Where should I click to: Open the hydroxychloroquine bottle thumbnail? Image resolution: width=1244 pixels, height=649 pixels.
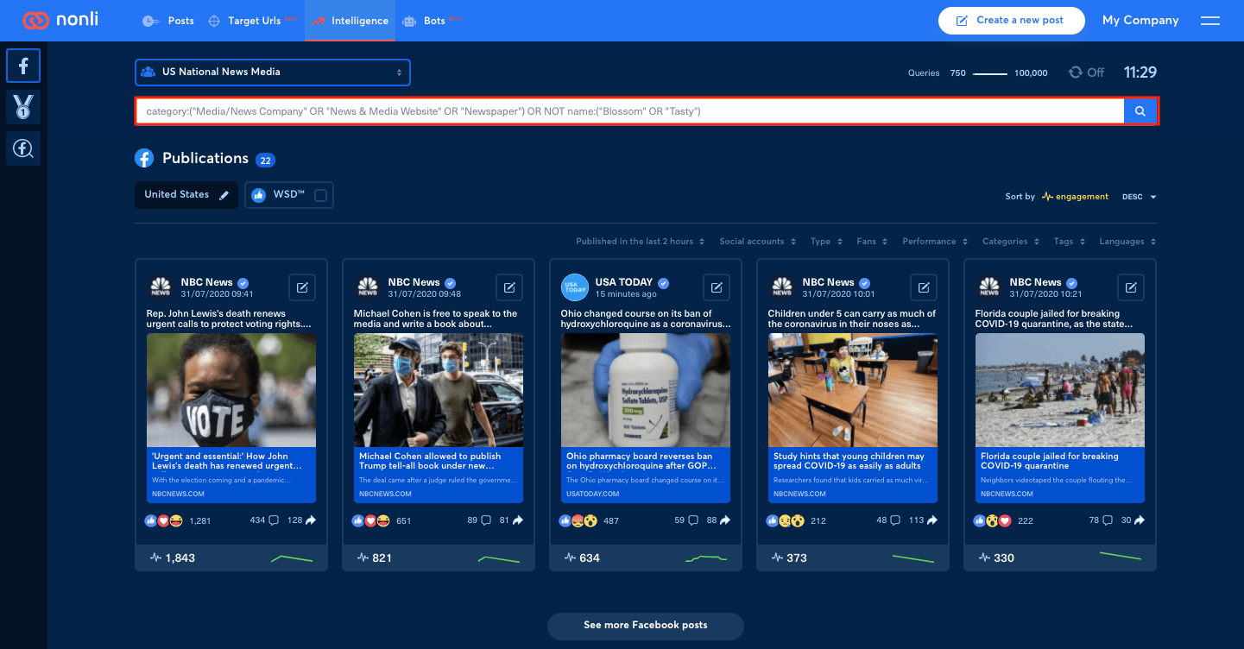pyautogui.click(x=646, y=390)
